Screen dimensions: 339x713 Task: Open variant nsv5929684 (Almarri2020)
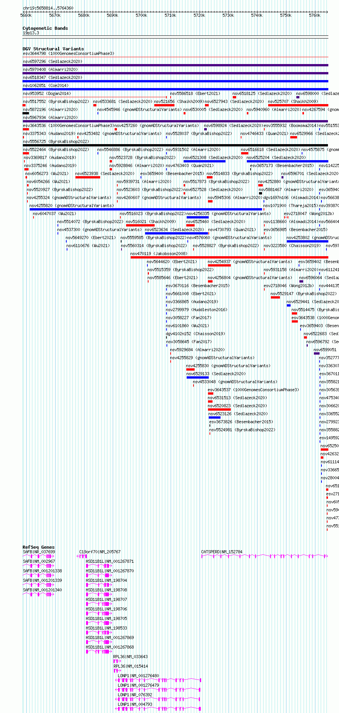(197, 350)
